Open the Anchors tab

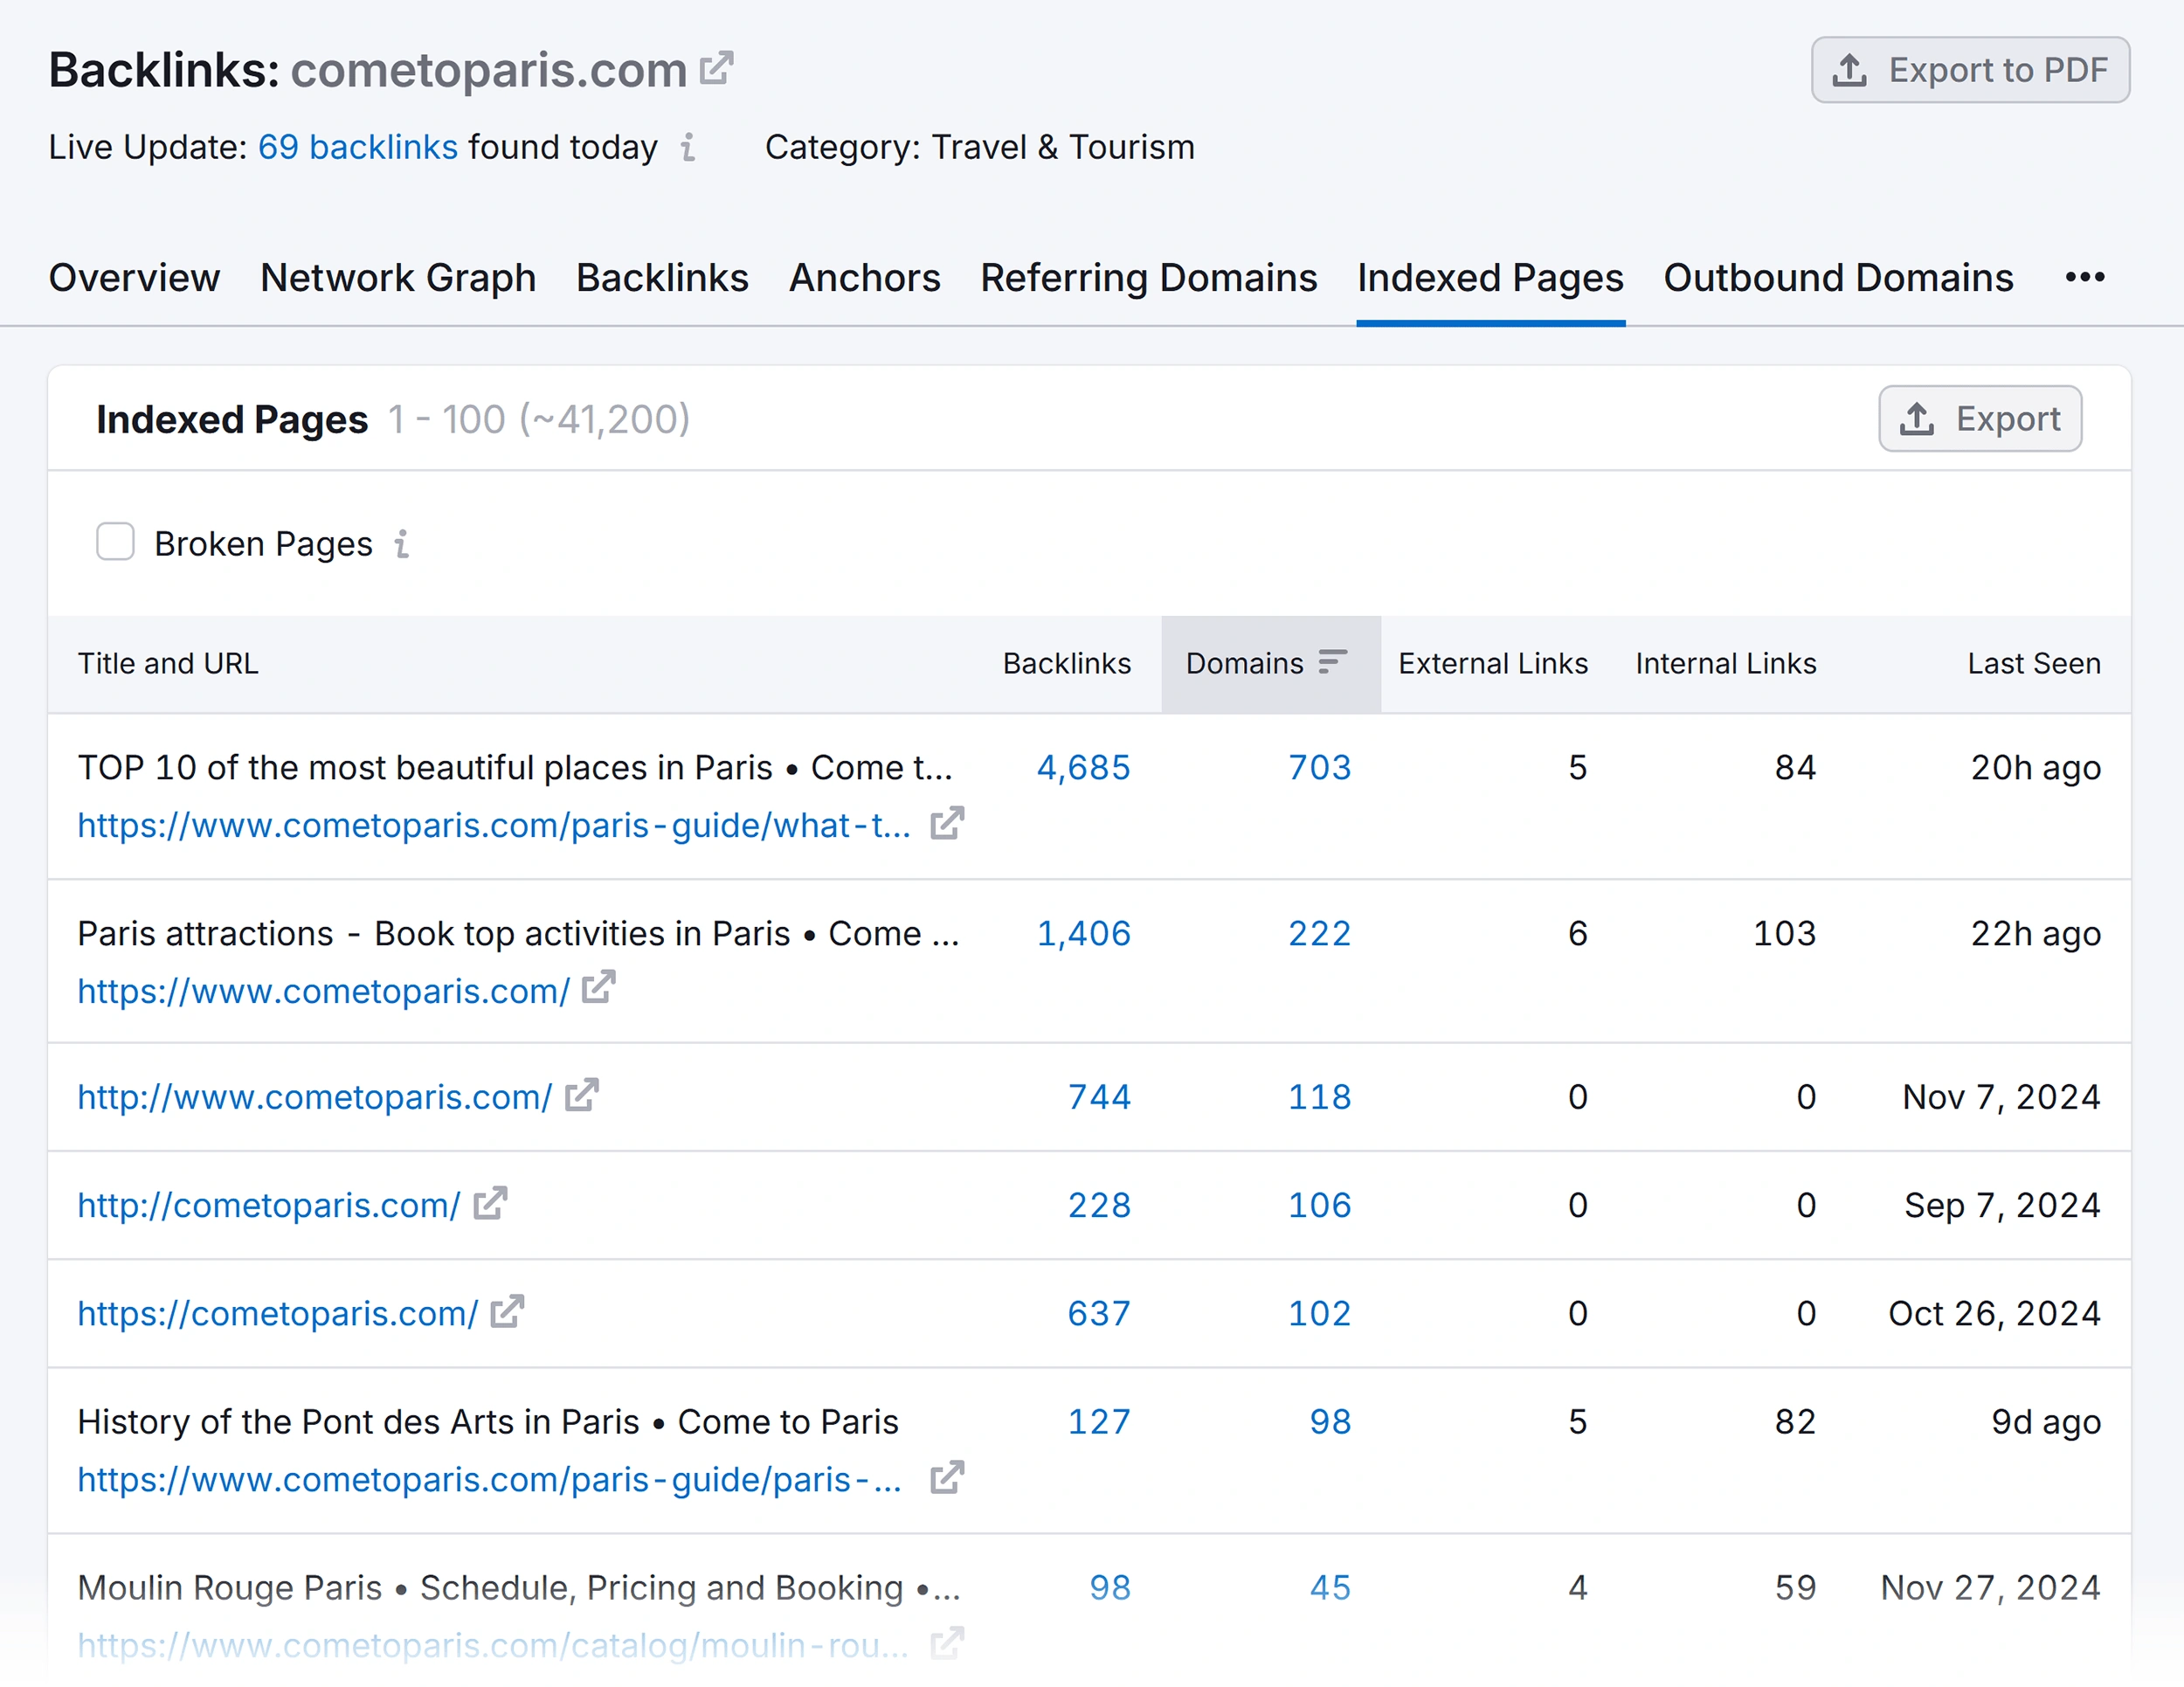pyautogui.click(x=864, y=277)
